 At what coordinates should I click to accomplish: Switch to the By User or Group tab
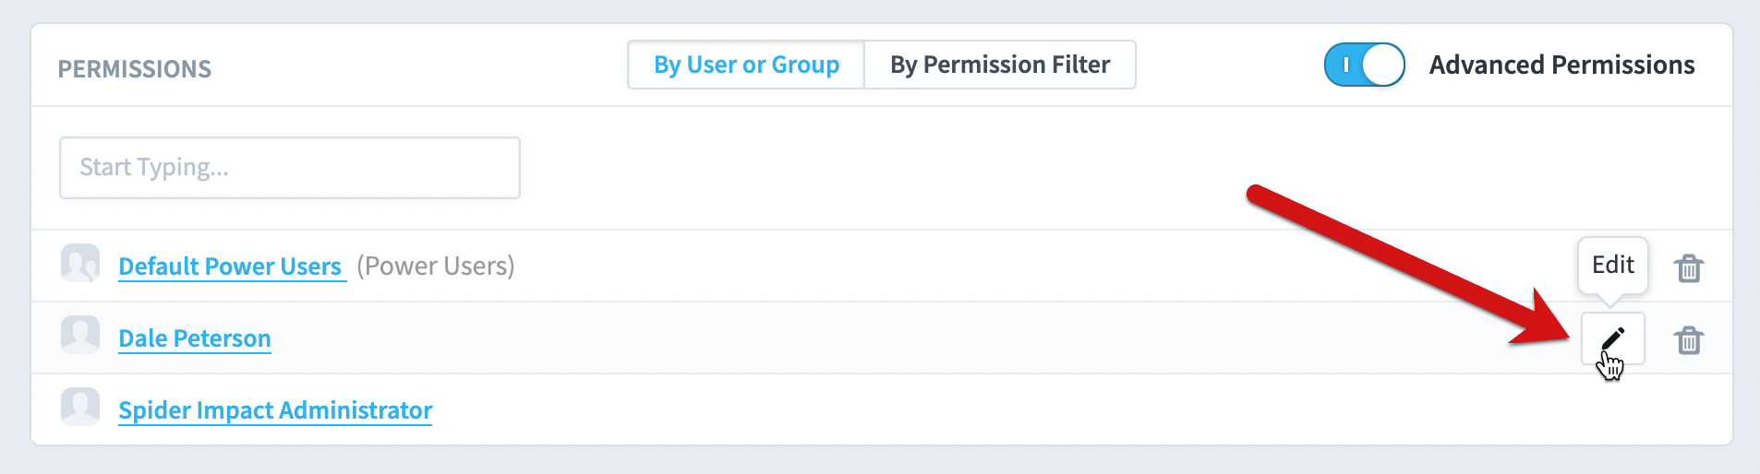(746, 65)
